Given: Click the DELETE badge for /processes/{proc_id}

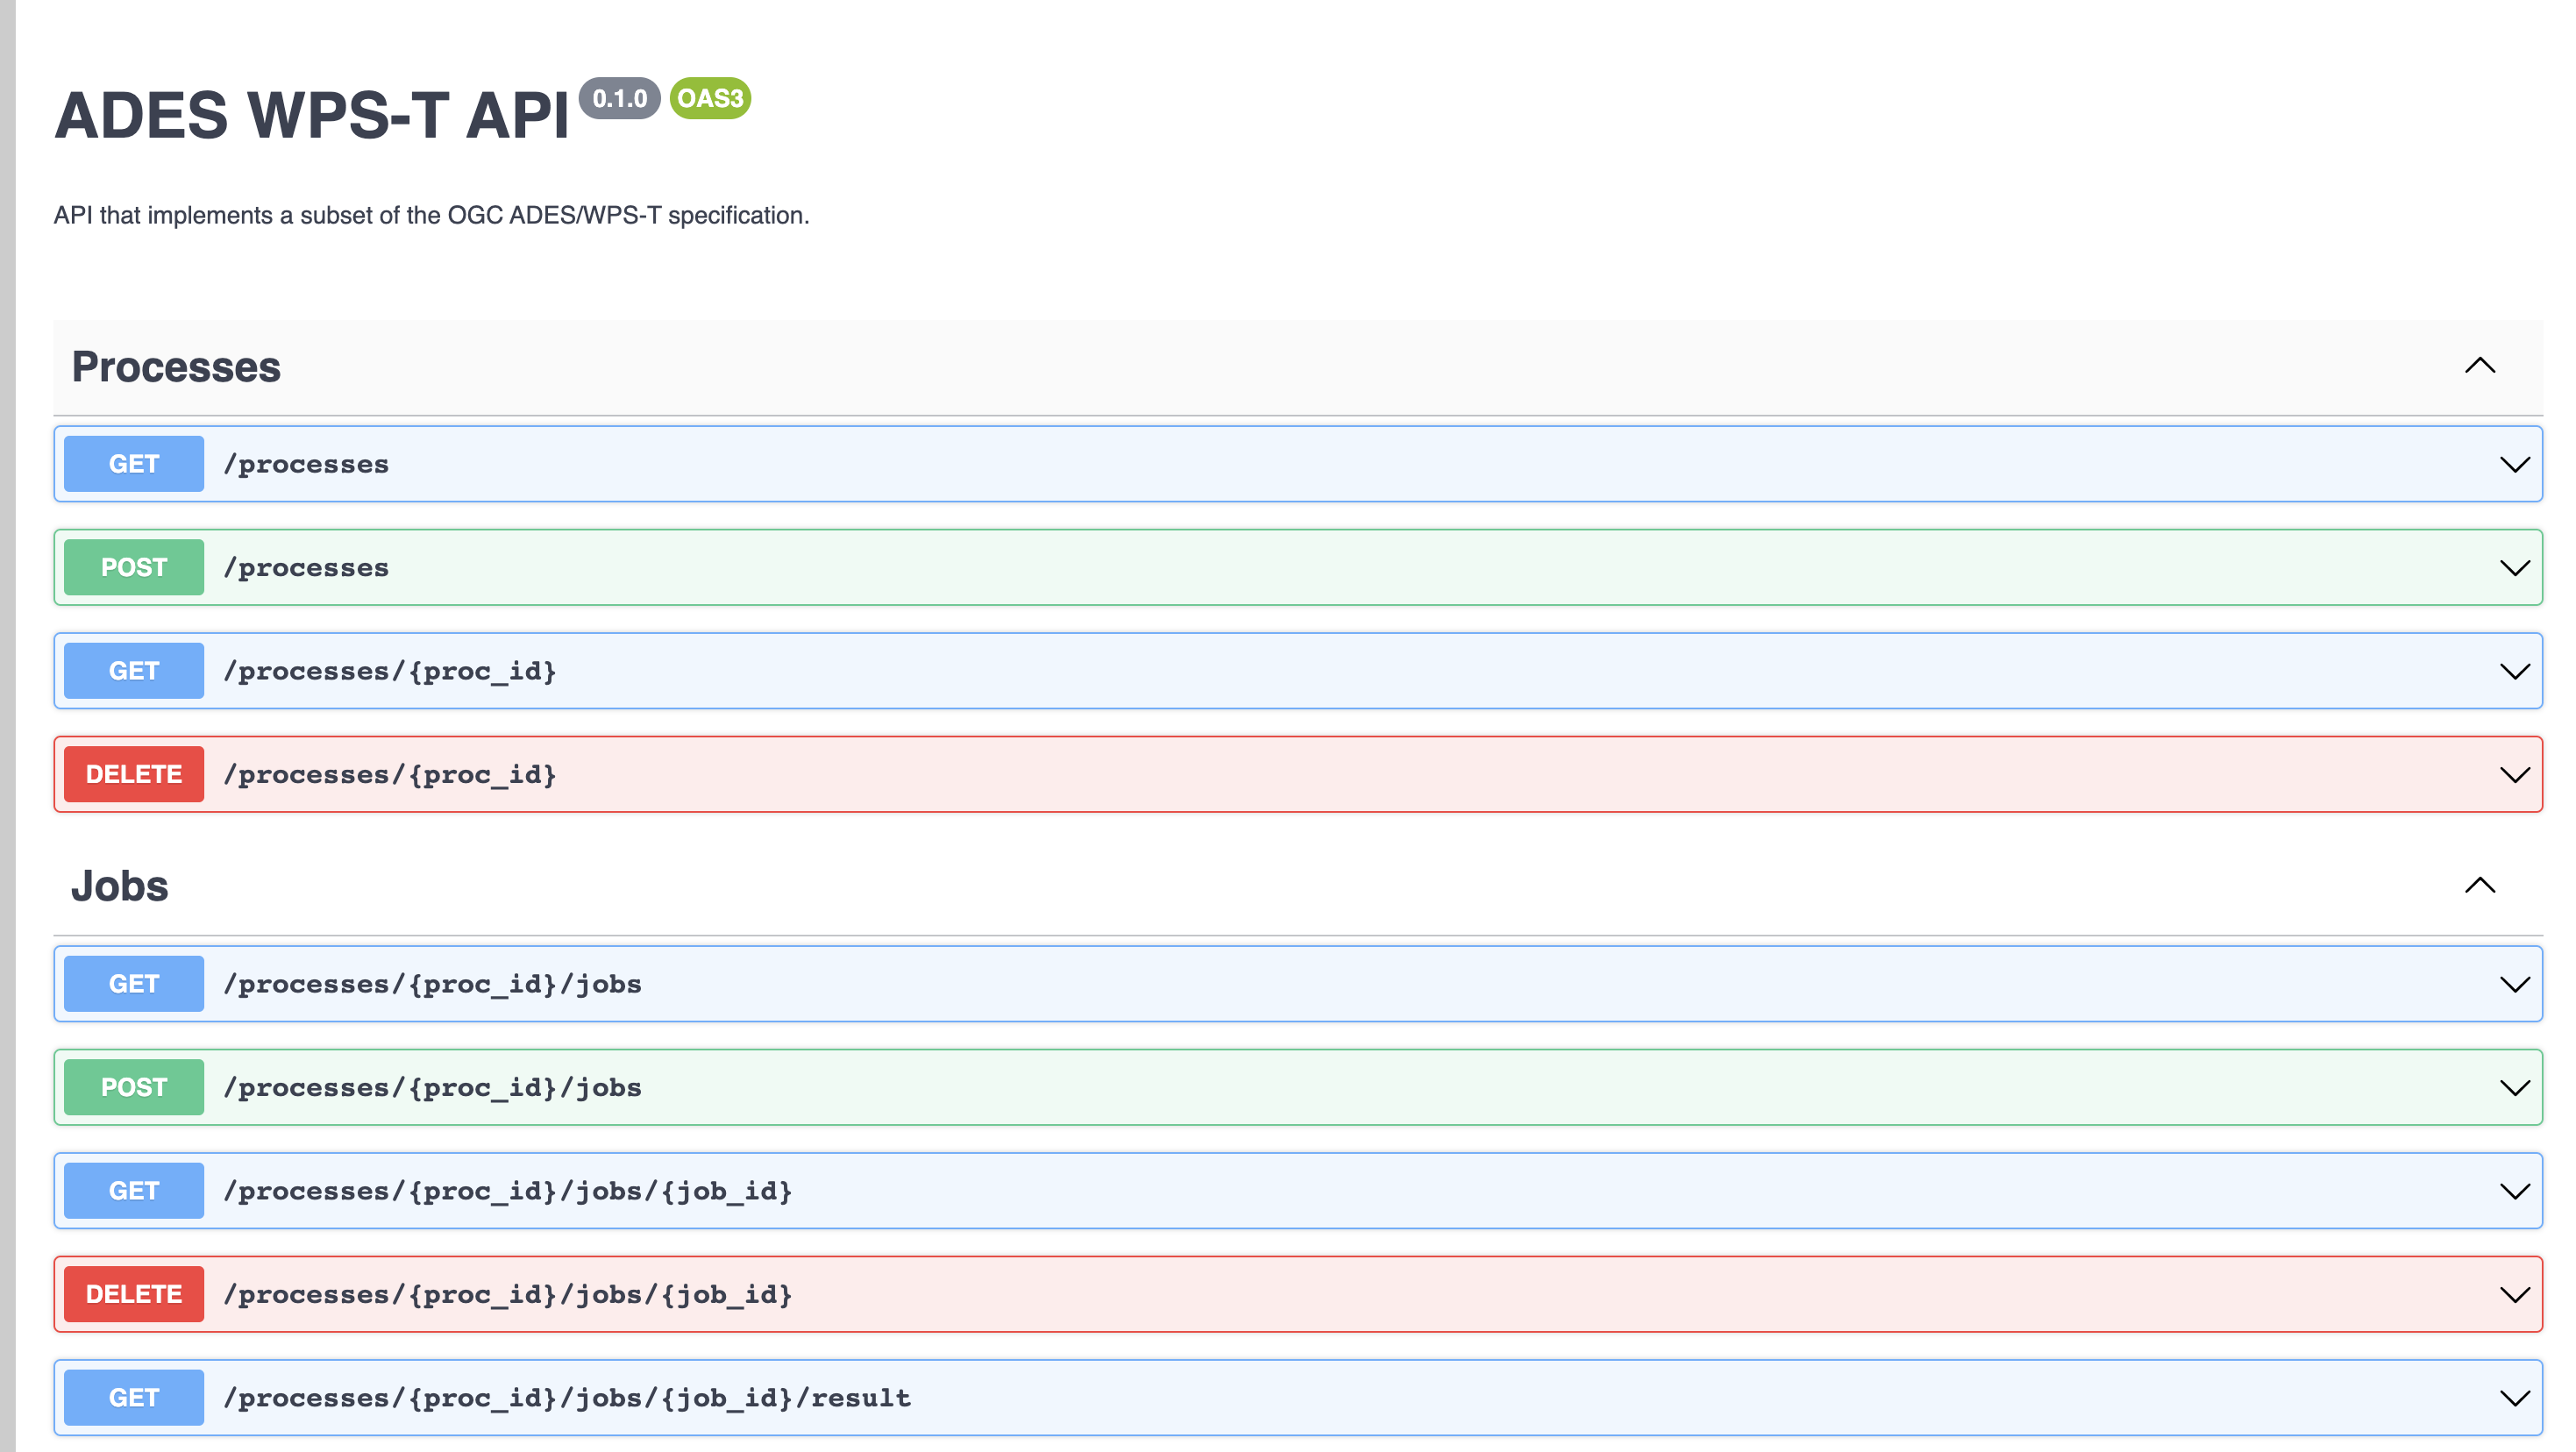Looking at the screenshot, I should [134, 774].
